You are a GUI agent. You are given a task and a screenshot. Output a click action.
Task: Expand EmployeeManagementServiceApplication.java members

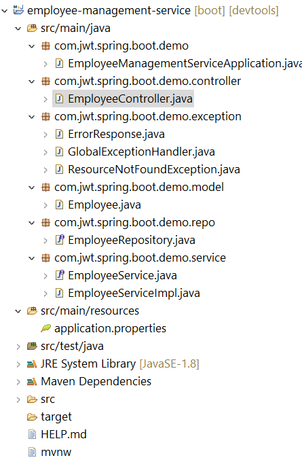point(45,64)
